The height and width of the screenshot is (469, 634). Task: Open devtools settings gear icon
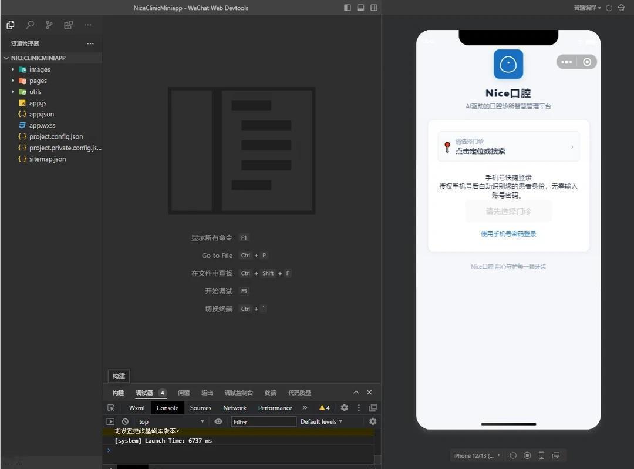click(344, 407)
